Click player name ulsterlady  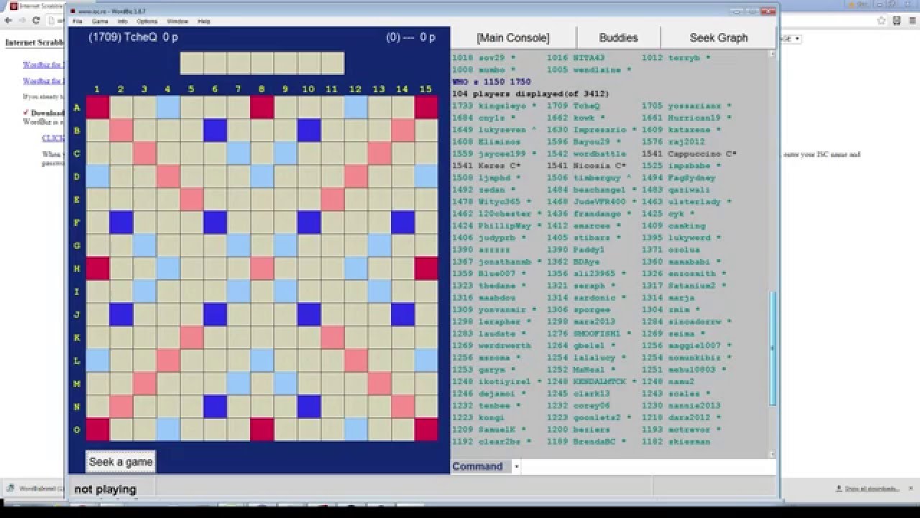tap(696, 201)
